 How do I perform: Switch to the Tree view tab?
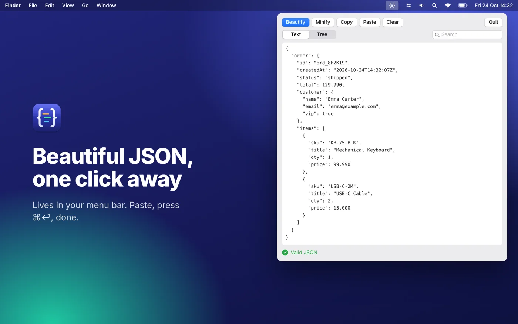[x=322, y=34]
